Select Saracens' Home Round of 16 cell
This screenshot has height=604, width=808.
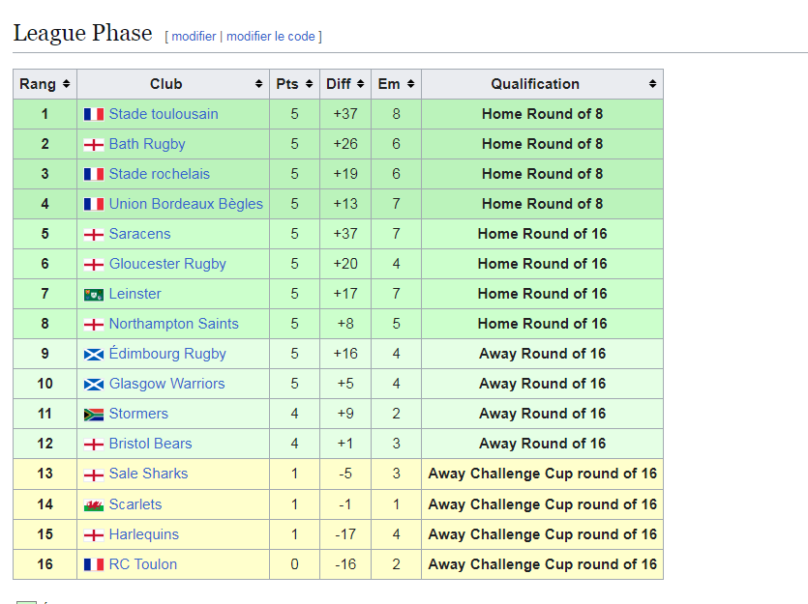pyautogui.click(x=542, y=234)
